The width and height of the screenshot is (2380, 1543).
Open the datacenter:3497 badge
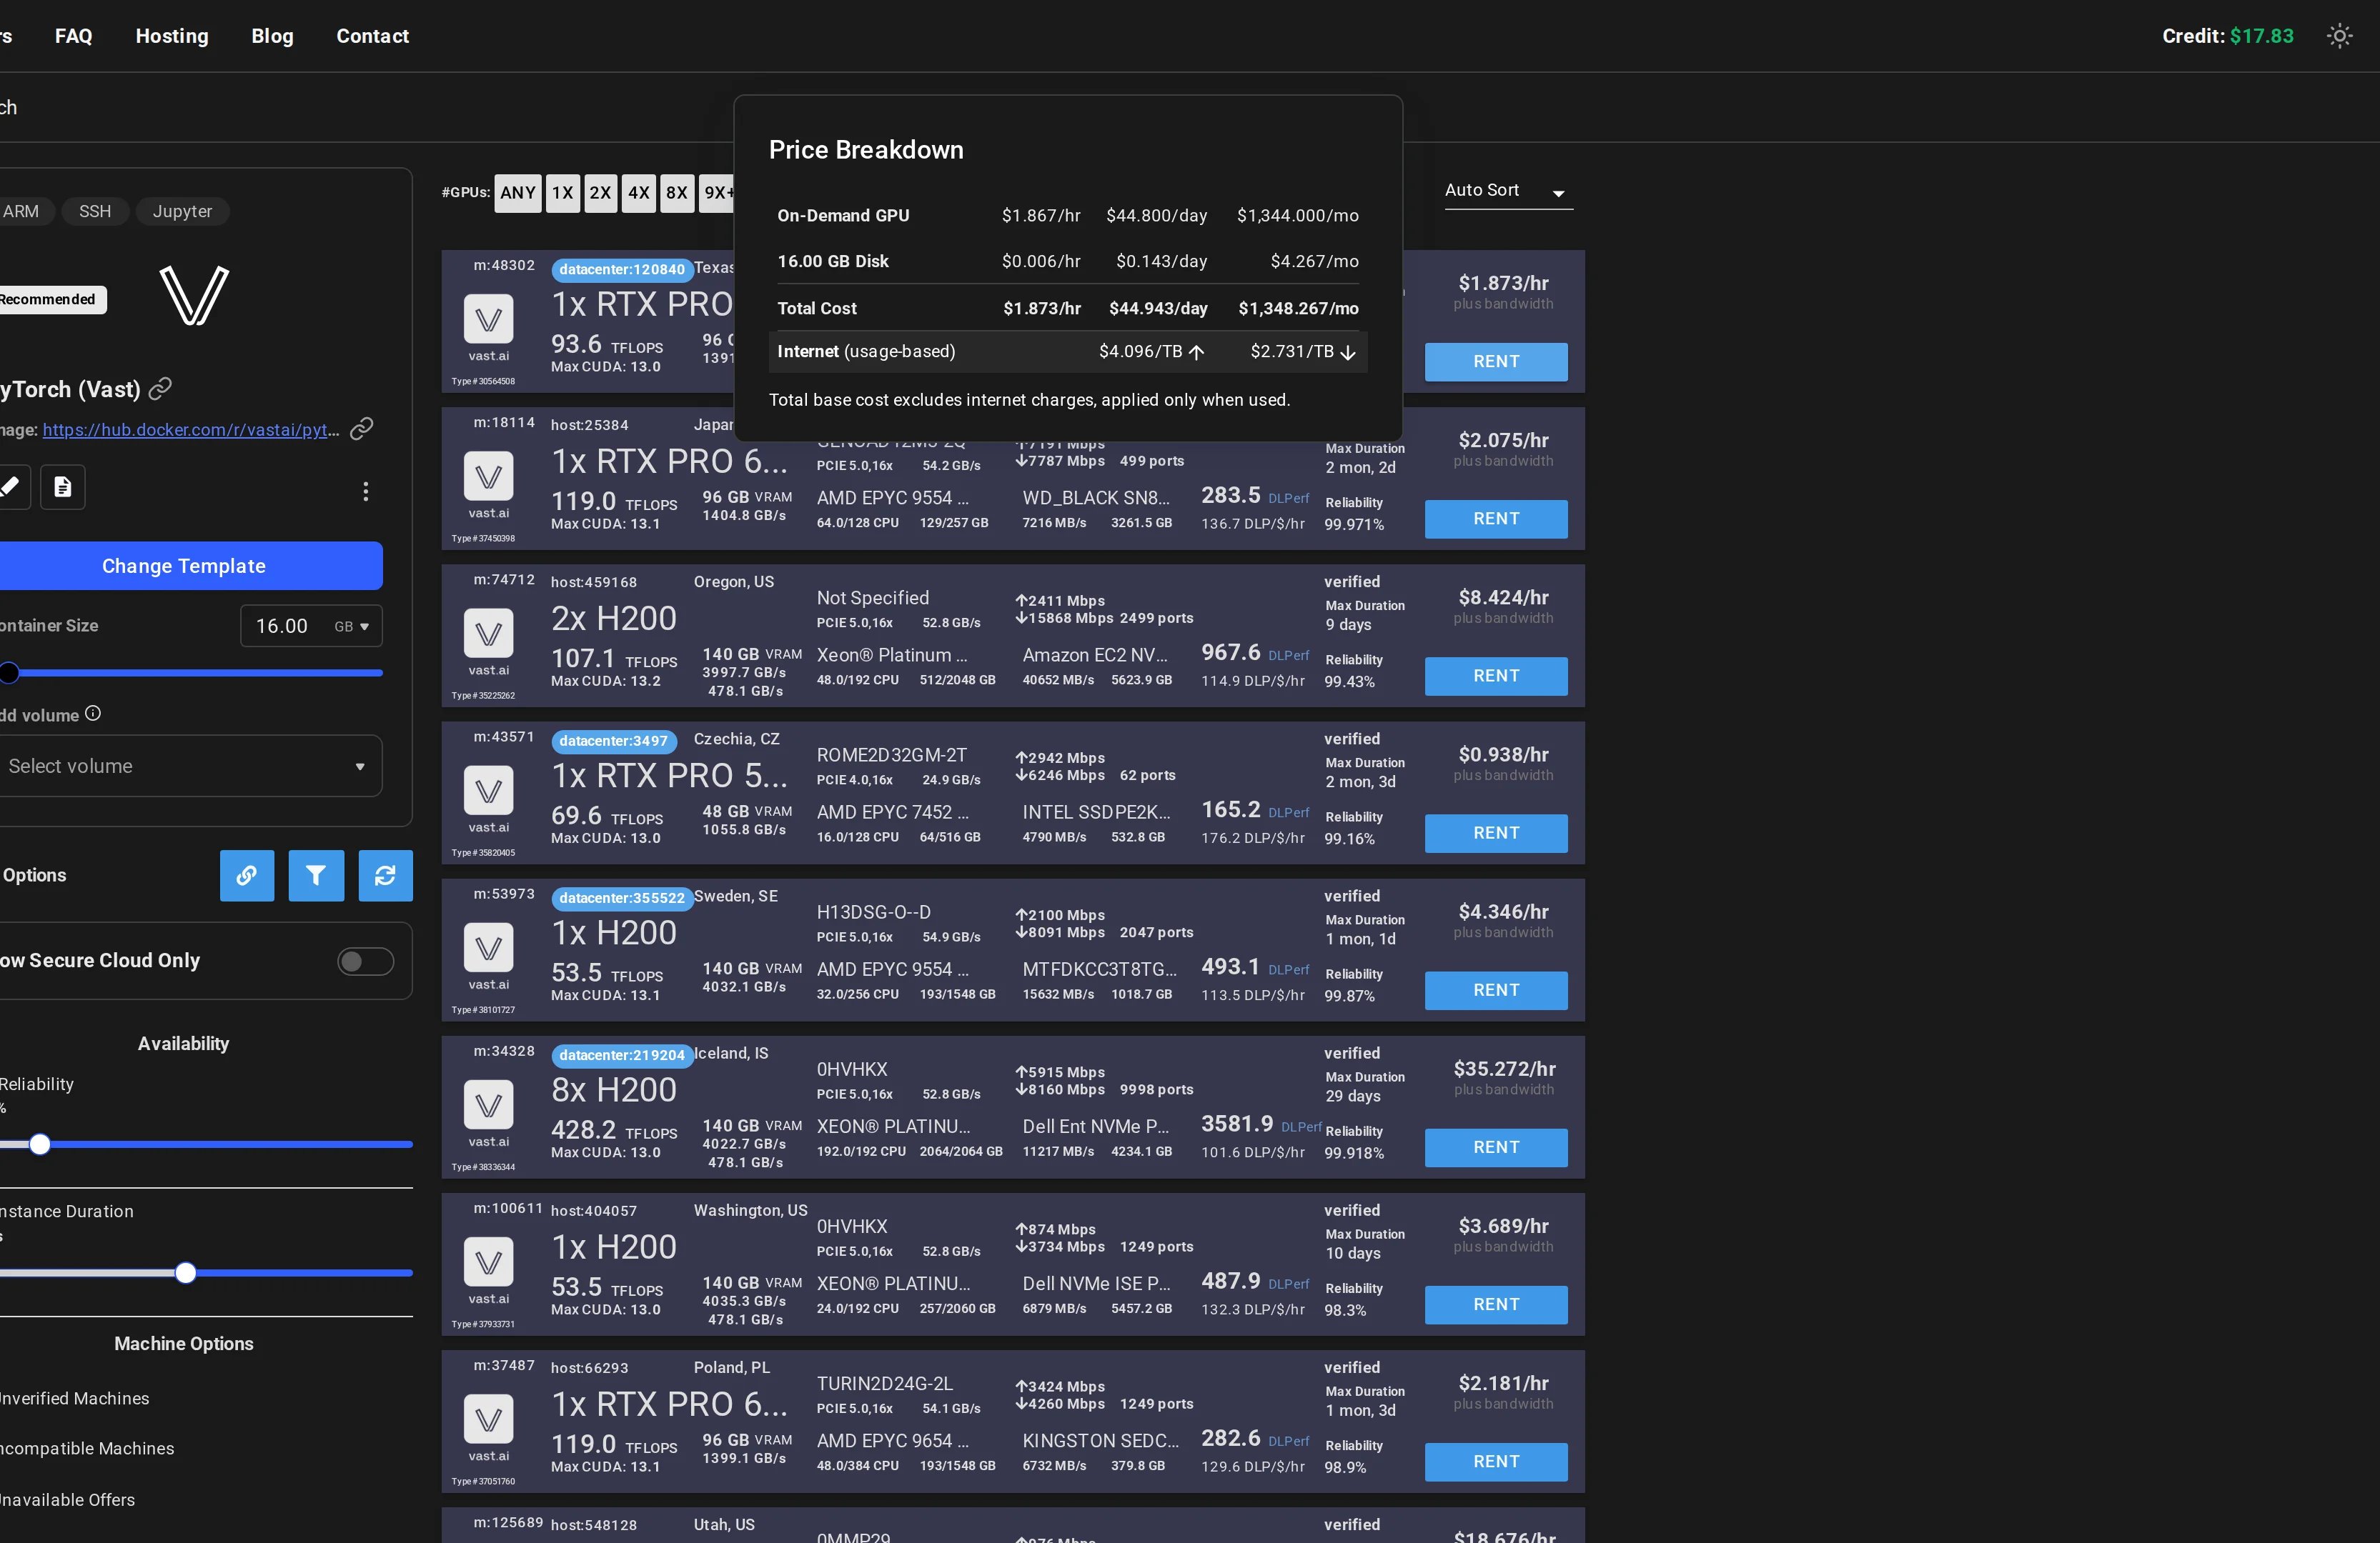click(x=613, y=741)
